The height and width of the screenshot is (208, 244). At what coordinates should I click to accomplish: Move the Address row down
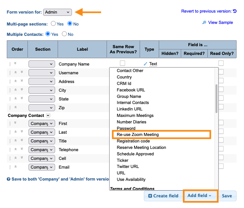[x=22, y=81]
